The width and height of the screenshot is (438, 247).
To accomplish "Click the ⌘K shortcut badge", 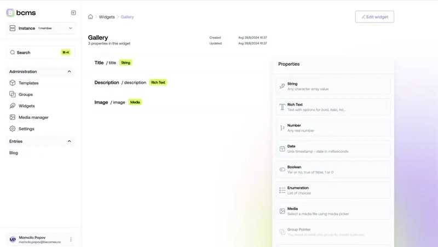I will coord(66,52).
